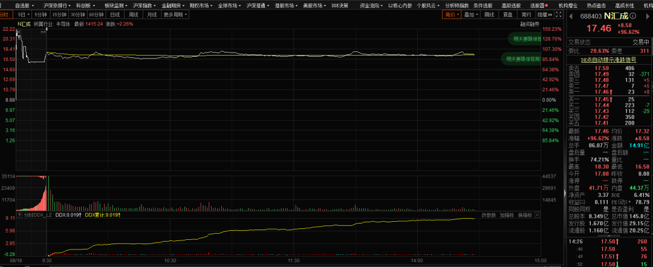
Task: Switch to the 日线 daily chart tab
Action: click(x=114, y=14)
